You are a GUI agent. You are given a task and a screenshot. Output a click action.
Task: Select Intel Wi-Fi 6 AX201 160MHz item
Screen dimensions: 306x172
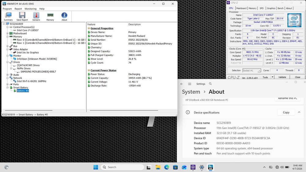coord(32,81)
